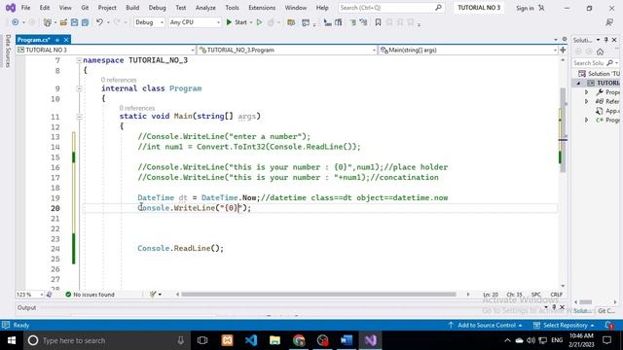This screenshot has width=623, height=350.
Task: Click the CRLF line ending indicator
Action: click(556, 295)
